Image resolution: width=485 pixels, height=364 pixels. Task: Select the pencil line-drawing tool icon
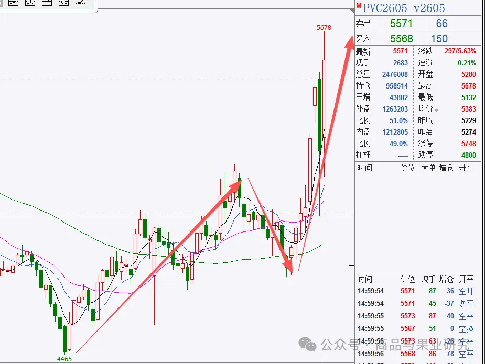(x=80, y=3)
